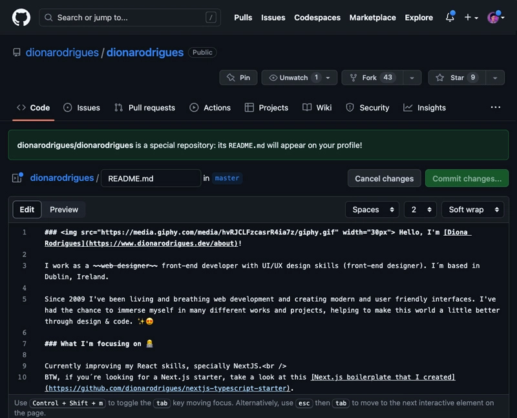
Task: Focus the Search or jump to field
Action: point(130,17)
